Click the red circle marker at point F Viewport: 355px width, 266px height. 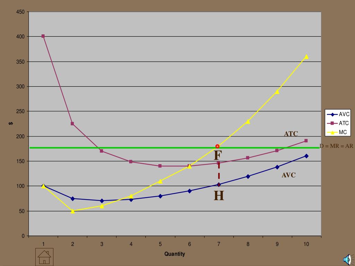pyautogui.click(x=218, y=147)
